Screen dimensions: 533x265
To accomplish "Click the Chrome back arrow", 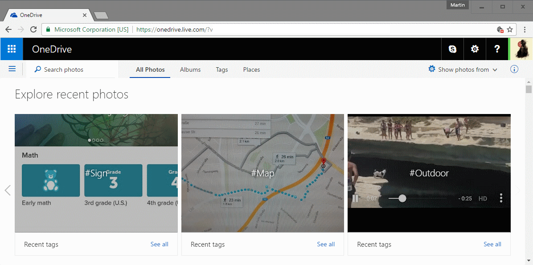I will (8, 29).
